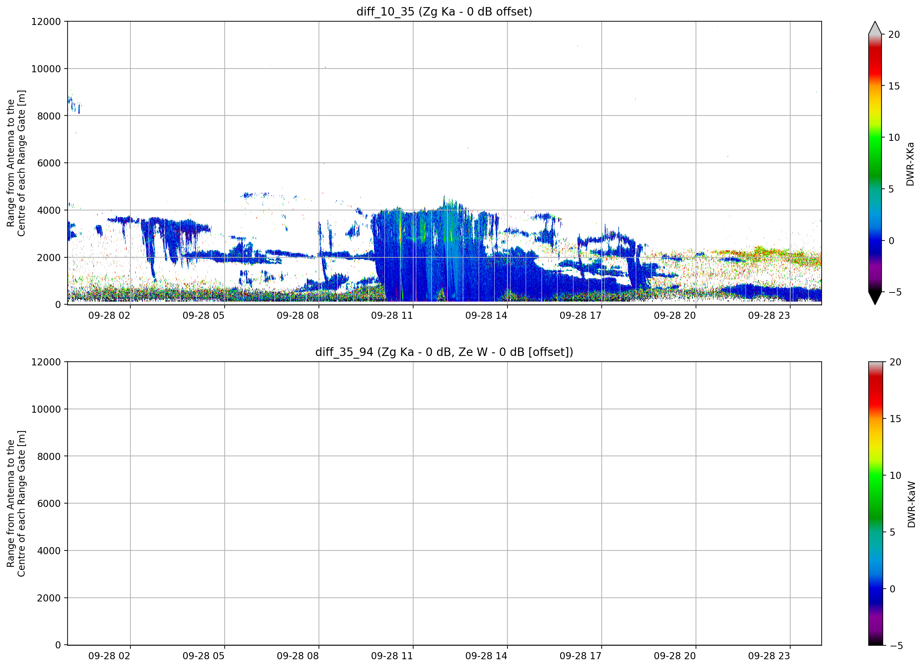
Task: Click the bottom colorbar tick label −5
Action: (897, 646)
